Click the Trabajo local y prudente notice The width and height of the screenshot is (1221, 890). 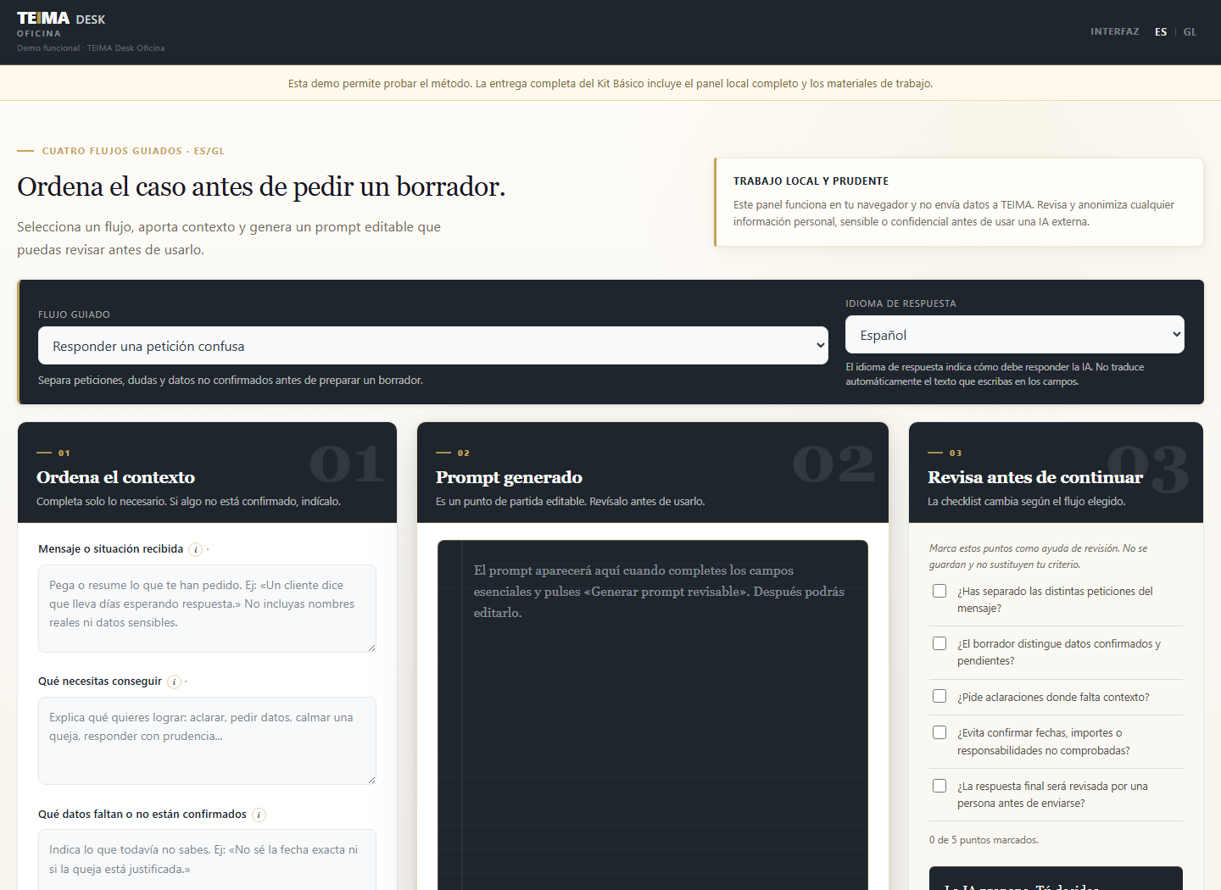[959, 202]
